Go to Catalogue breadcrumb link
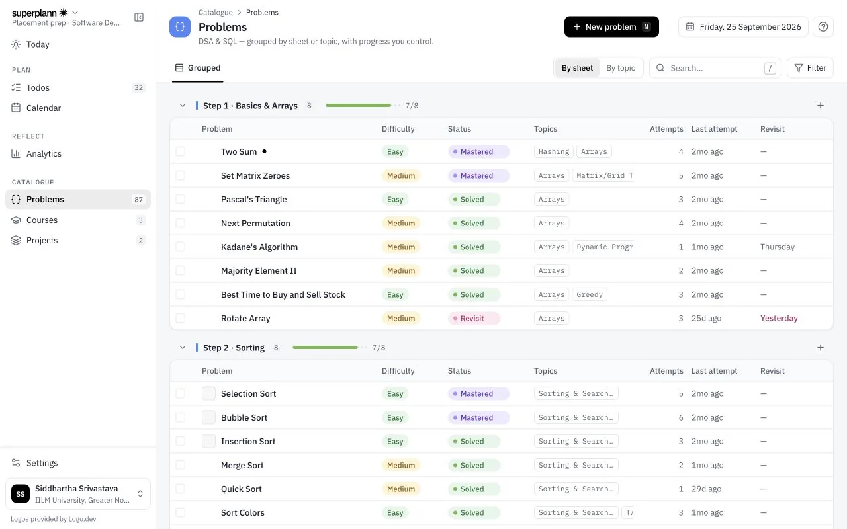Viewport: 847px width, 529px height. [216, 12]
